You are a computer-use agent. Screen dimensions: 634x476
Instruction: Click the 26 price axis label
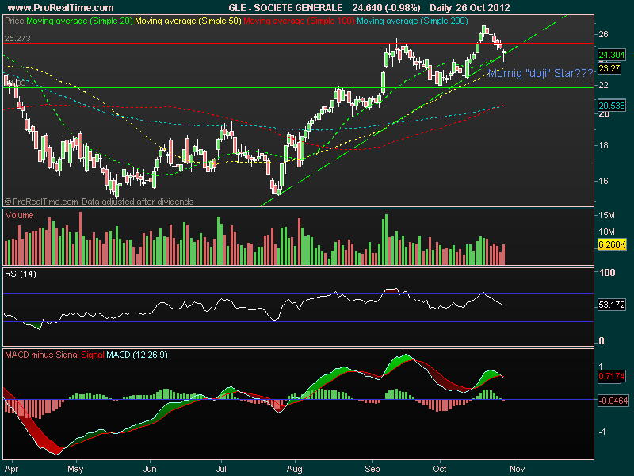click(603, 34)
